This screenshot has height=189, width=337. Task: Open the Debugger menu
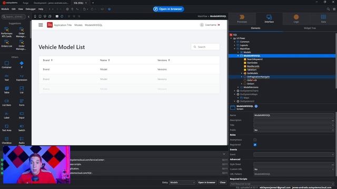click(x=31, y=9)
